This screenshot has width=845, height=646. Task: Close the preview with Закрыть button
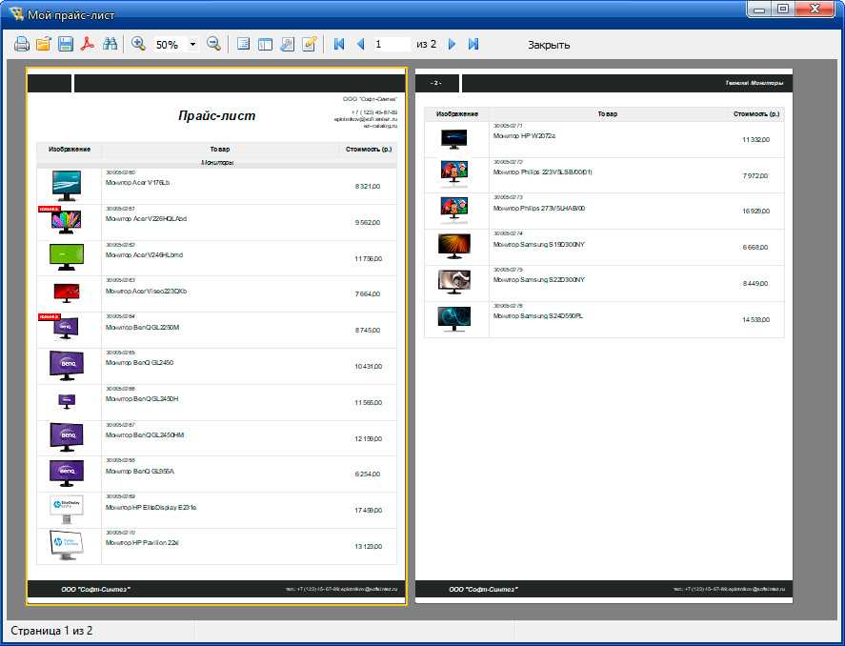click(549, 45)
